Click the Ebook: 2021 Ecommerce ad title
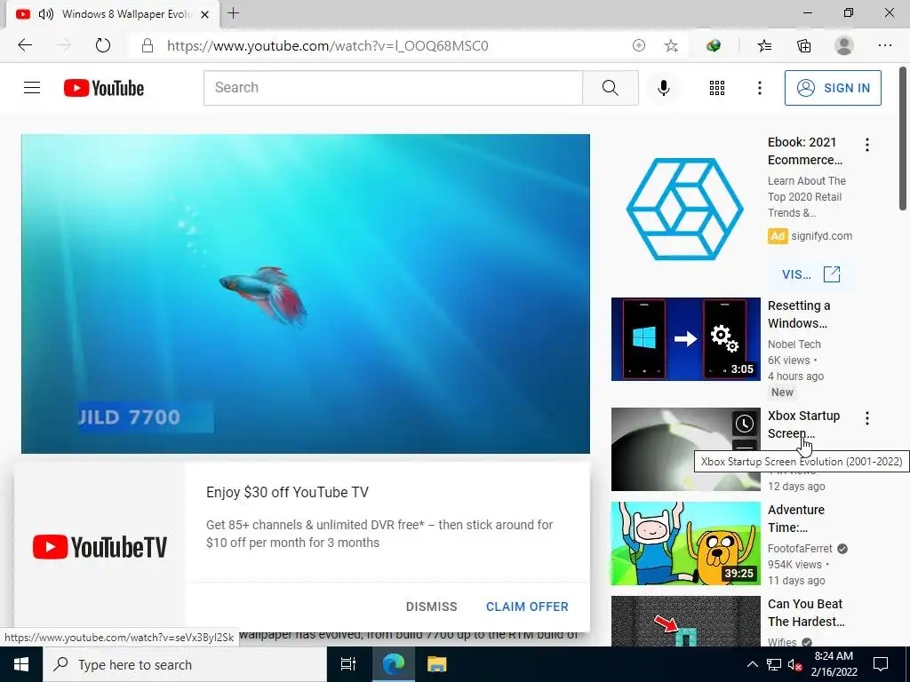Image resolution: width=910 pixels, height=682 pixels. coord(805,151)
